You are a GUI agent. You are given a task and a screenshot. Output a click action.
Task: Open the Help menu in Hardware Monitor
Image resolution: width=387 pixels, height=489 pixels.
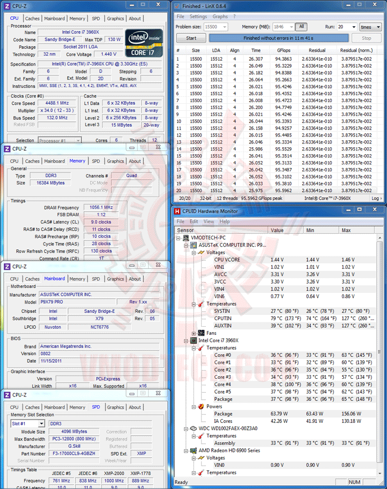pyautogui.click(x=225, y=221)
